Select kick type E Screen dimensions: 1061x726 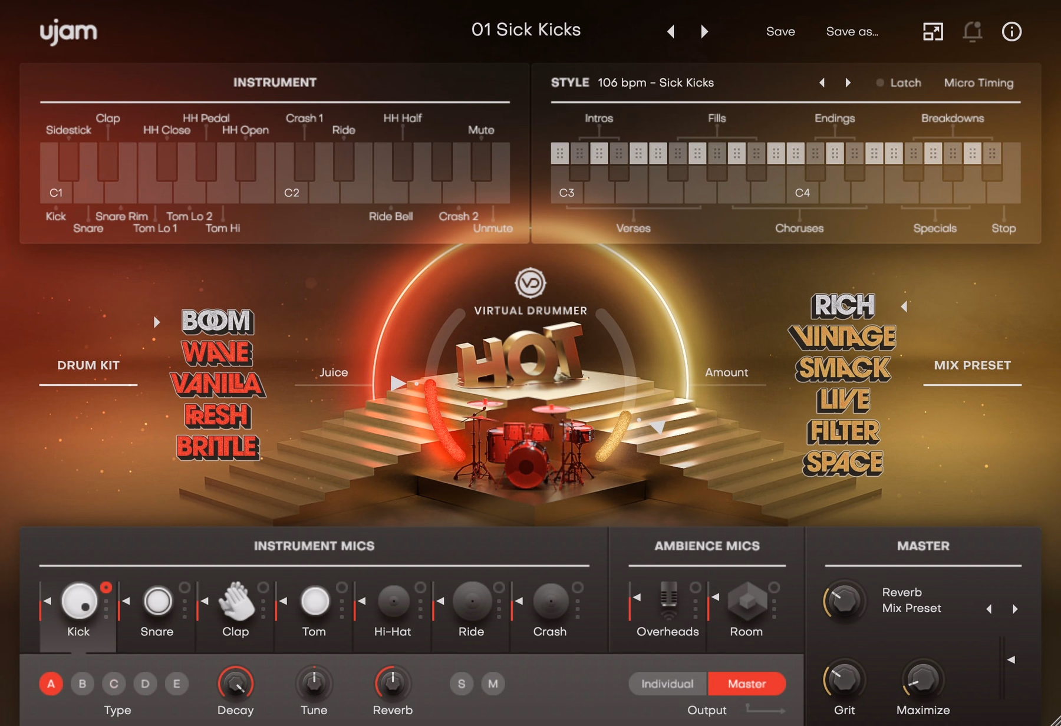pyautogui.click(x=176, y=684)
